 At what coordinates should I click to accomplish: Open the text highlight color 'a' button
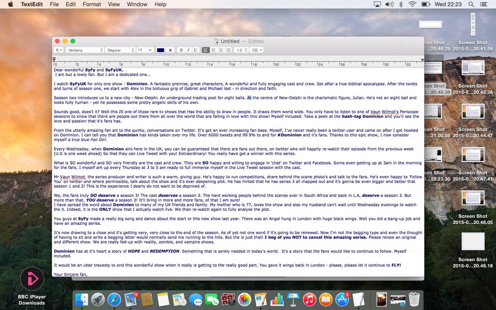(x=170, y=50)
